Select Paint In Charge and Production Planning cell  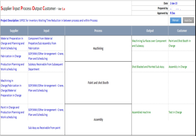click(x=14, y=112)
